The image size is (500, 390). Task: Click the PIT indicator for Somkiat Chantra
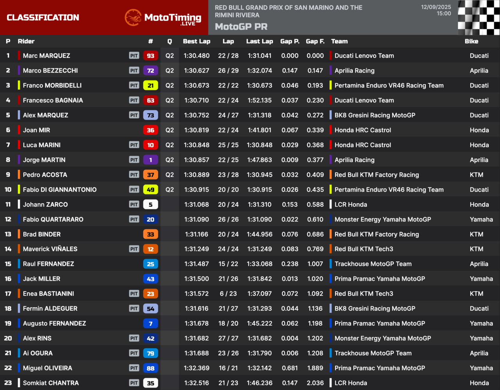pyautogui.click(x=134, y=383)
